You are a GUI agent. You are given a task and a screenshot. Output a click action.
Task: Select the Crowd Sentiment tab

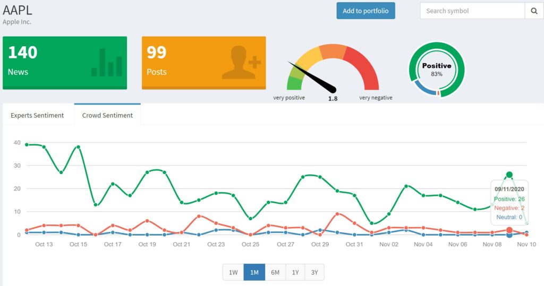click(x=107, y=115)
